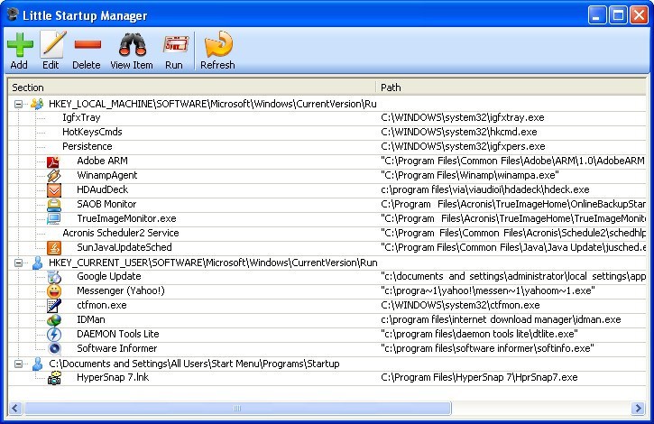Click the TrueImageMonitor.exe monitor icon

(x=53, y=219)
